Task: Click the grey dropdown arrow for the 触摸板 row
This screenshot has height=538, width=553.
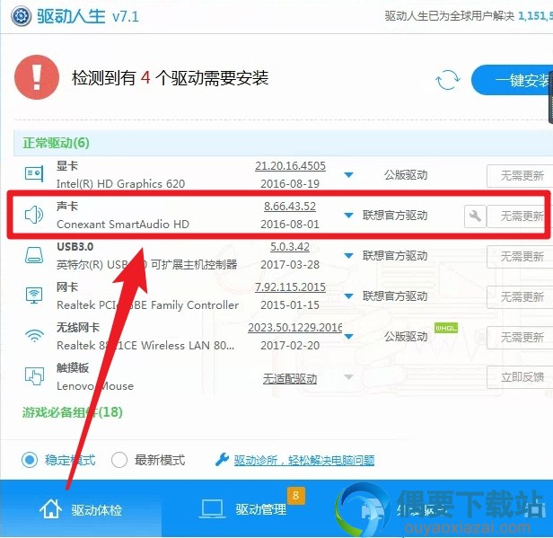Action: click(x=348, y=377)
